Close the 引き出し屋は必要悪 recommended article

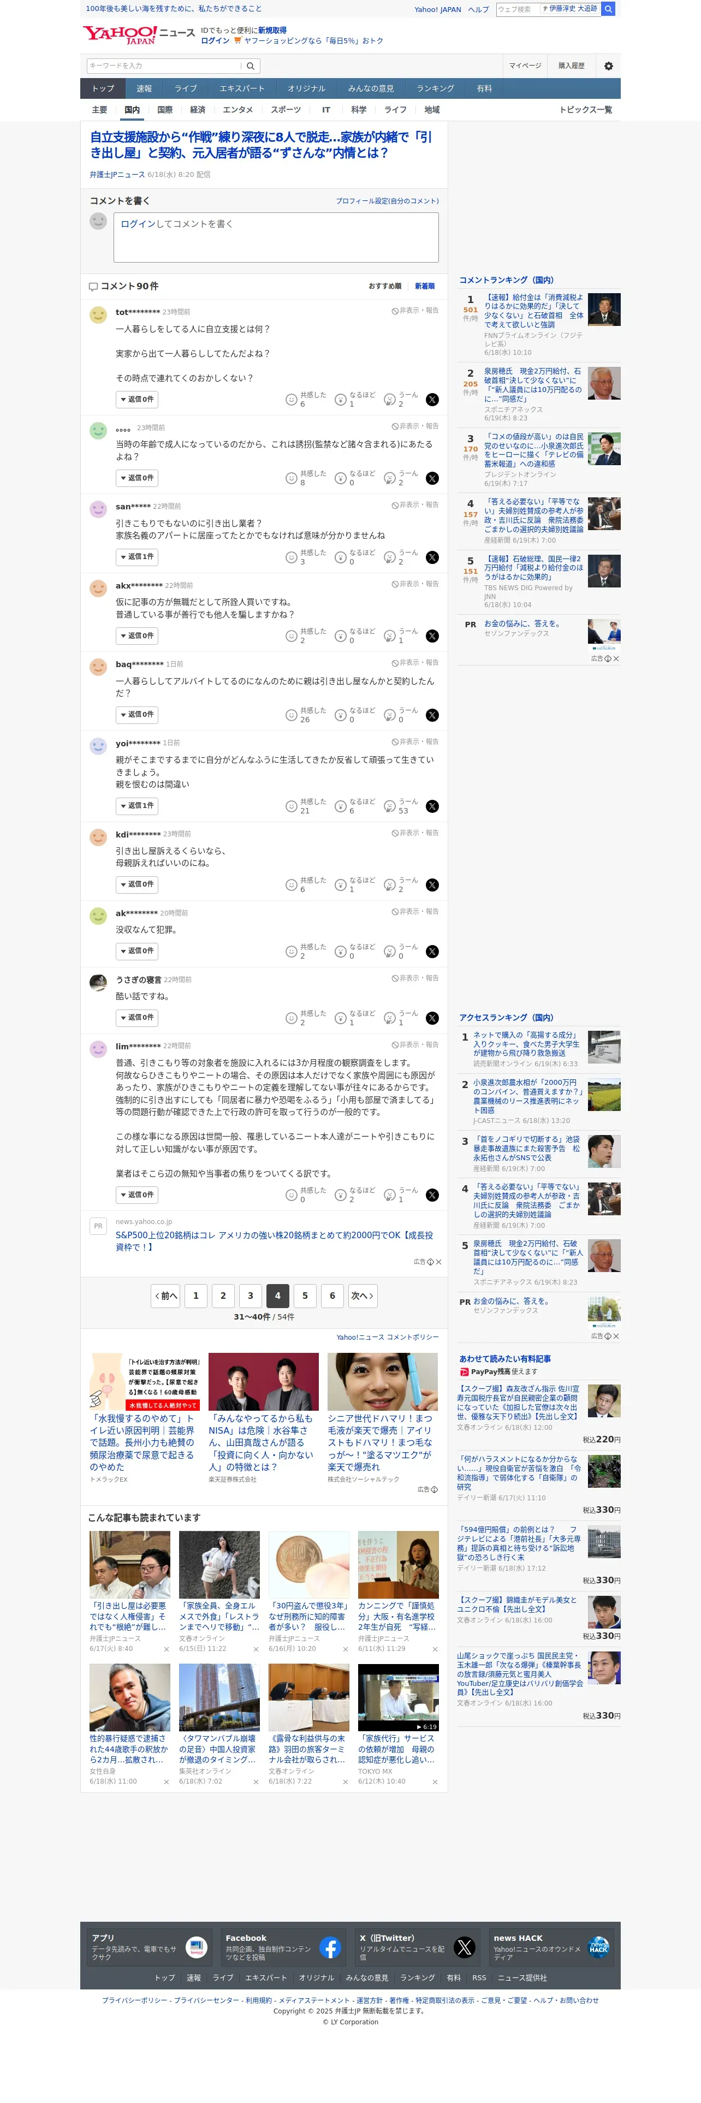167,1649
